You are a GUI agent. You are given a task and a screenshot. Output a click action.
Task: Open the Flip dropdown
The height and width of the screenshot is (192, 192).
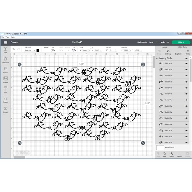point(74,50)
